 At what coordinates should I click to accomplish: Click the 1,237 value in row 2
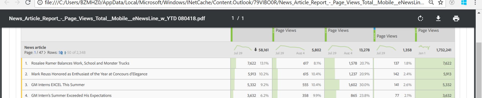353,74
